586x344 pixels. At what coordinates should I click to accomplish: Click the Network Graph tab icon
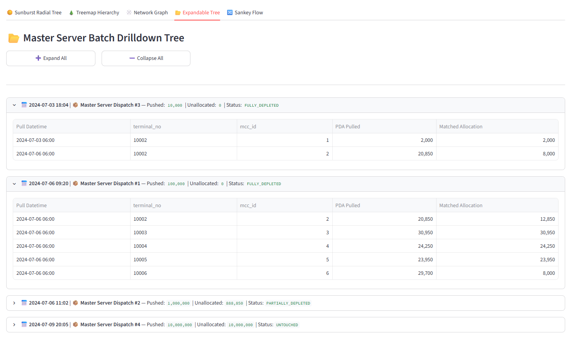pos(129,13)
